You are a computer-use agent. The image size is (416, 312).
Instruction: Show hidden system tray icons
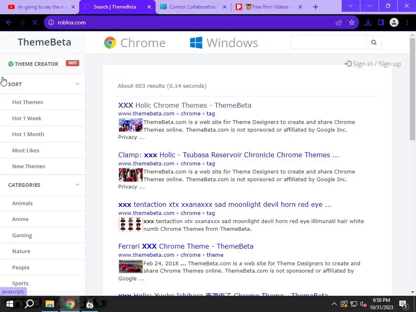tap(334, 304)
